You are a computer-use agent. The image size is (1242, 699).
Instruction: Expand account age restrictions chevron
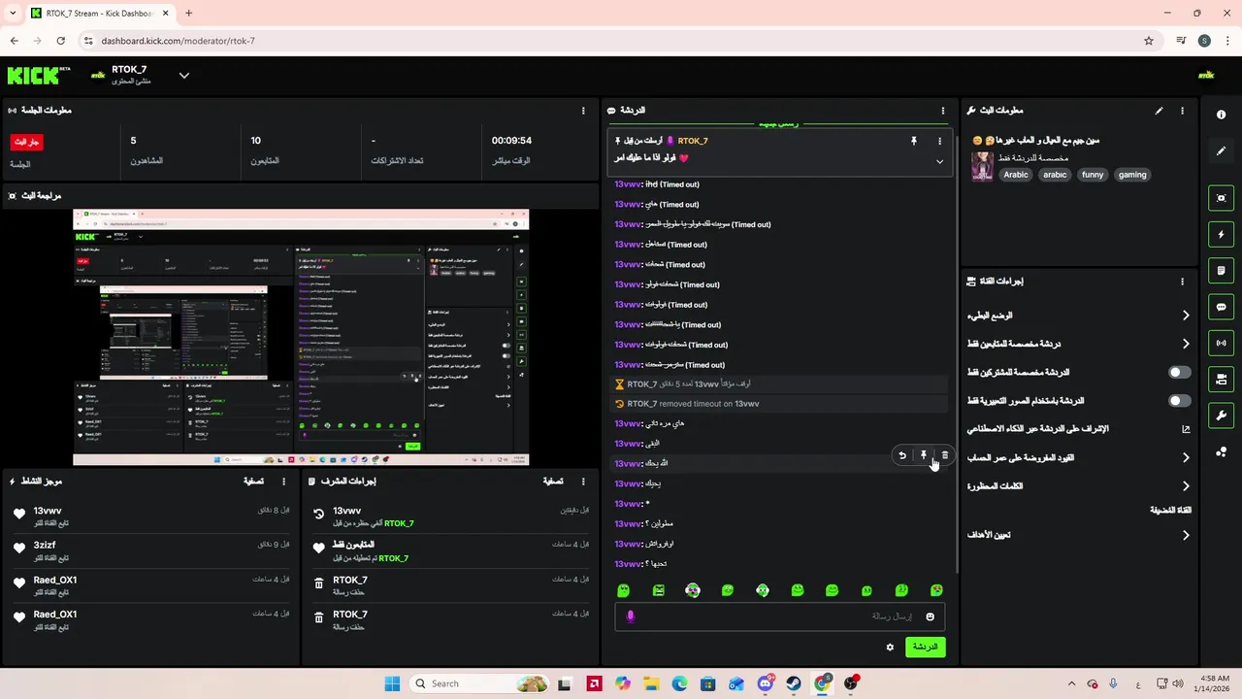point(1186,457)
